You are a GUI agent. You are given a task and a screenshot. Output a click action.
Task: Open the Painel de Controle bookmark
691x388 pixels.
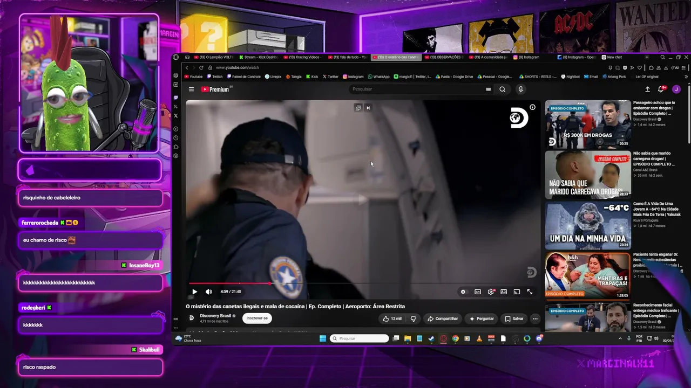click(x=243, y=77)
